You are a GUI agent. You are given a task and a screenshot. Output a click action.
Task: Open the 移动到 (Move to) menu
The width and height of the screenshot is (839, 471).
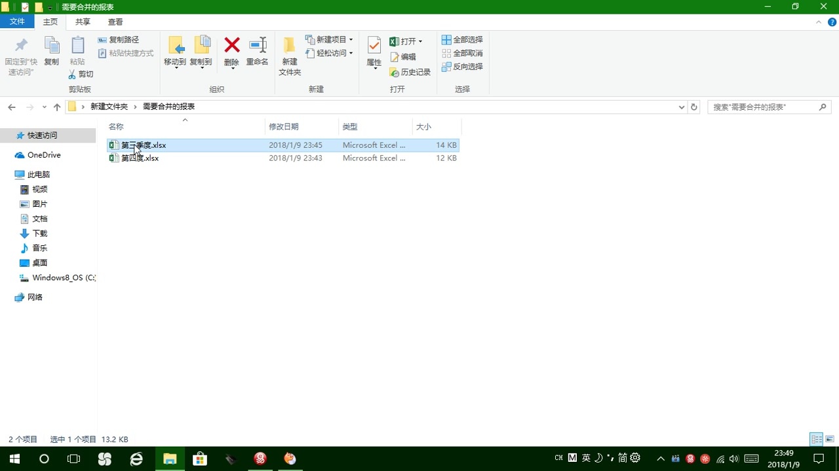175,52
